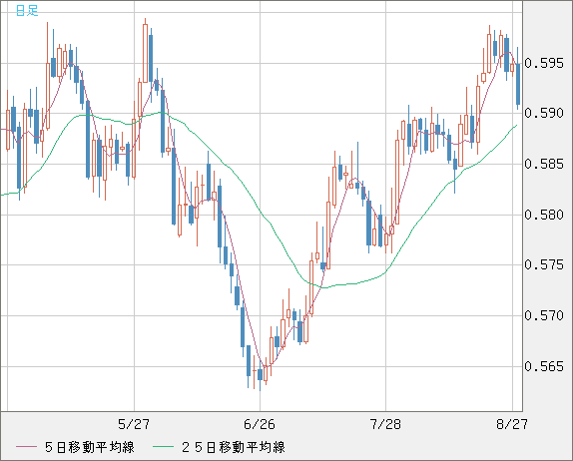573x461 pixels.
Task: Click the 7/28 date axis label
Action: 385,424
